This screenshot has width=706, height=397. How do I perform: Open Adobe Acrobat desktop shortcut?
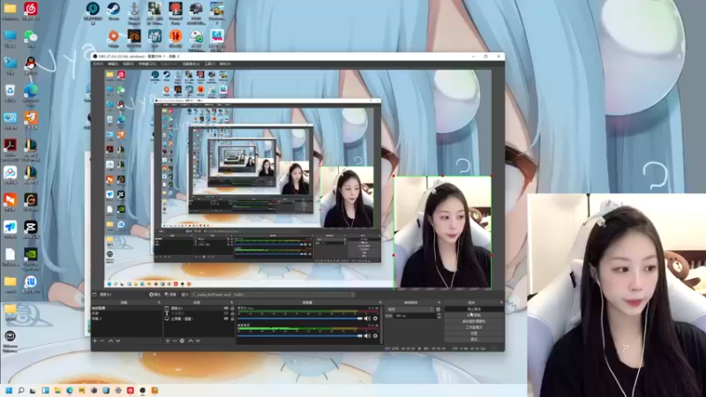[x=10, y=146]
